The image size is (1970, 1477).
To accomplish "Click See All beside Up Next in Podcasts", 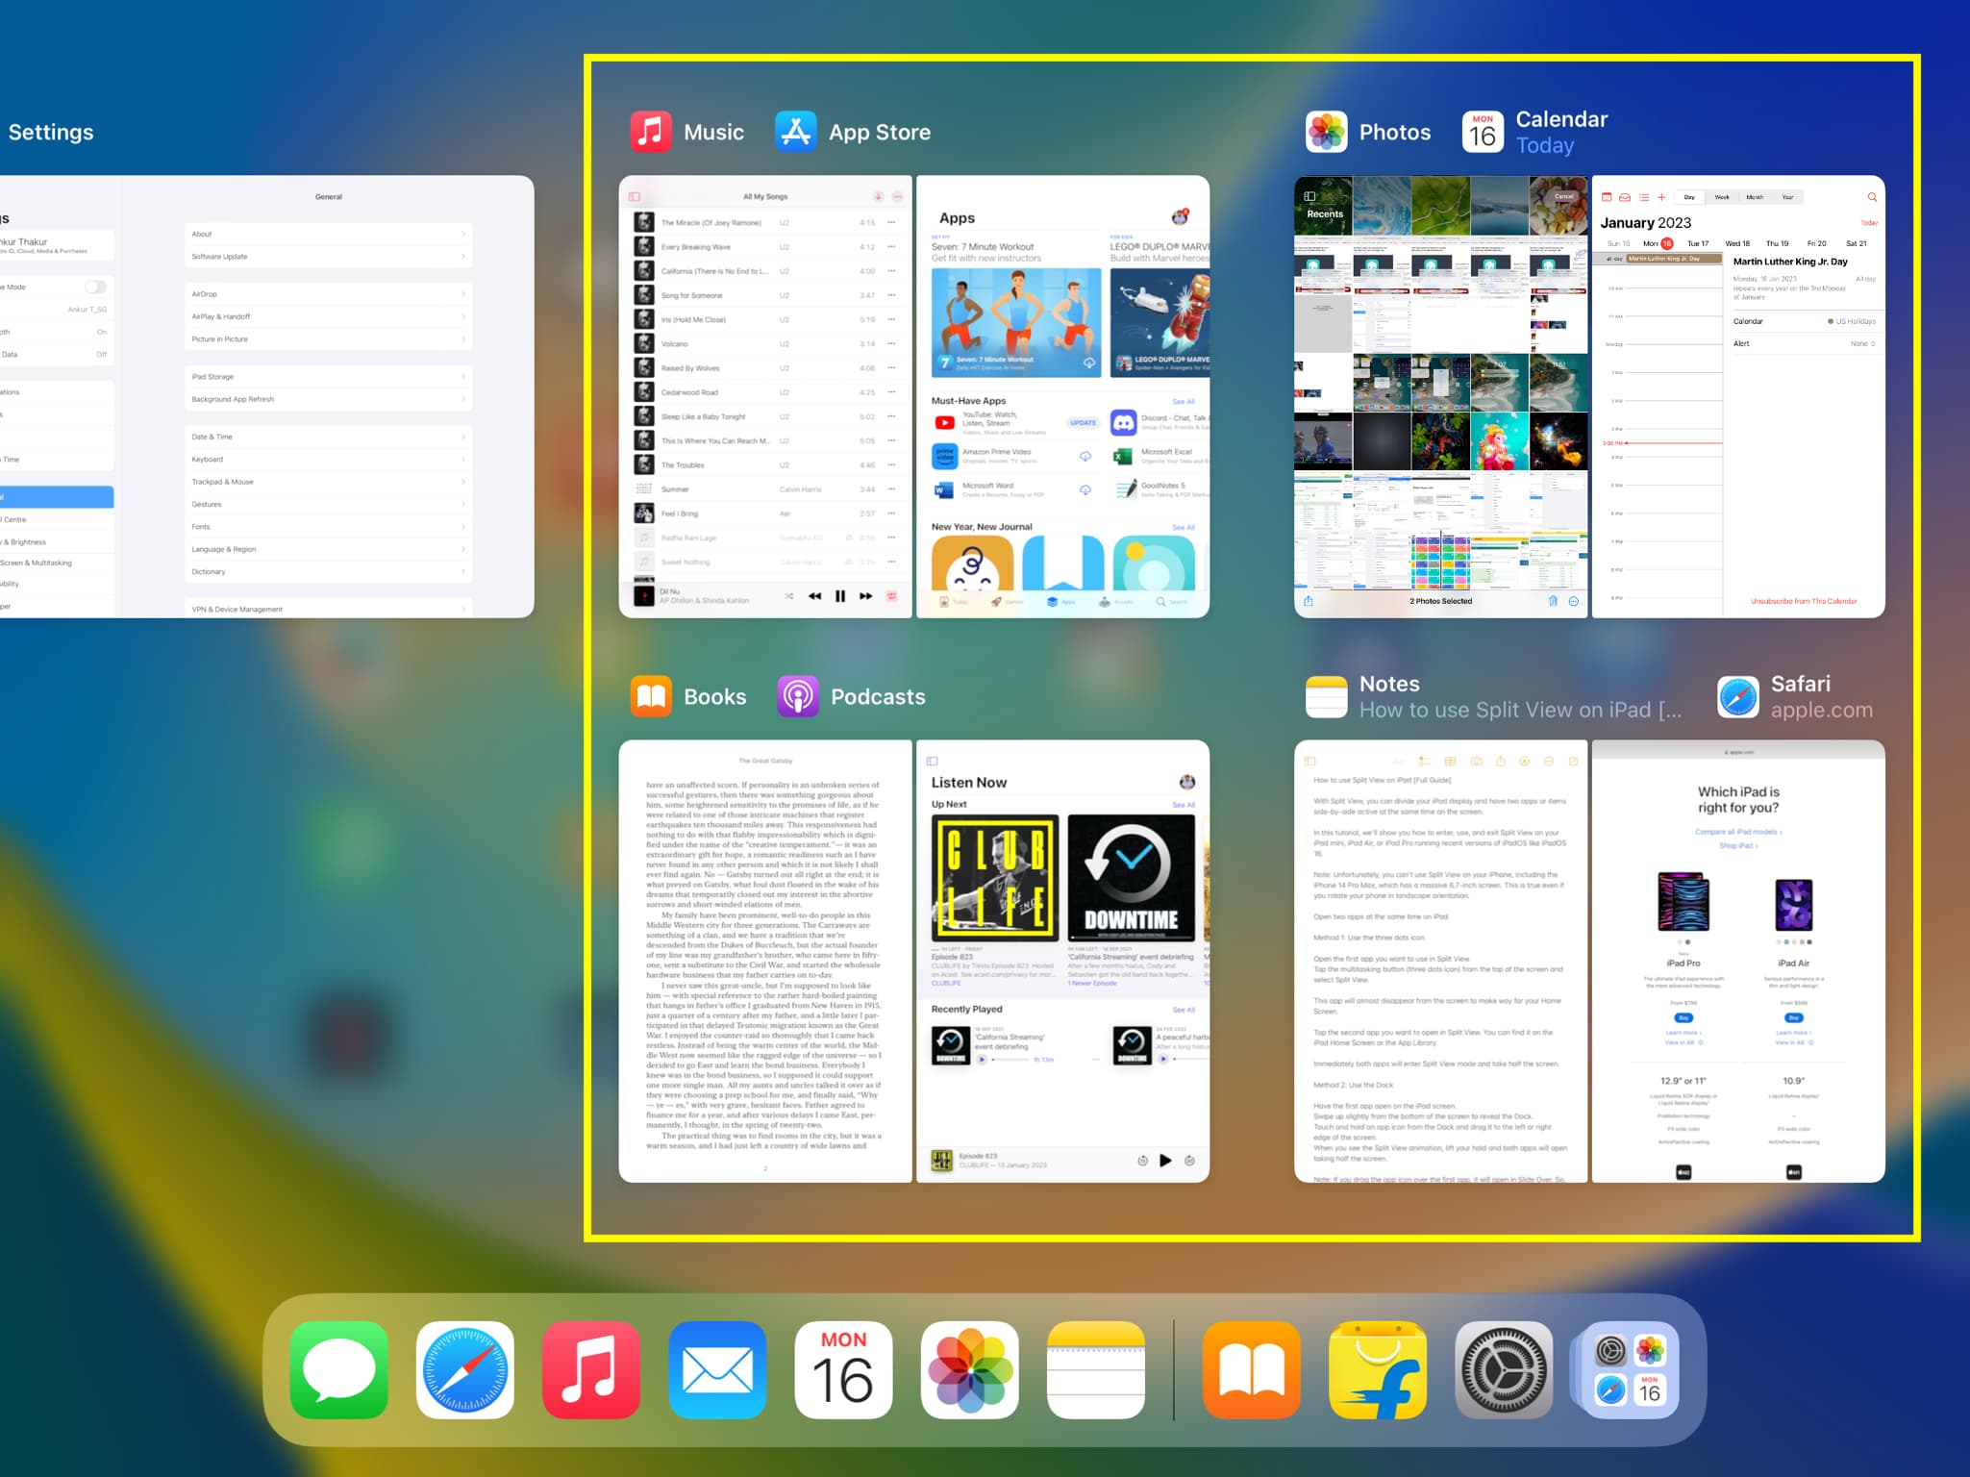I will click(1184, 805).
